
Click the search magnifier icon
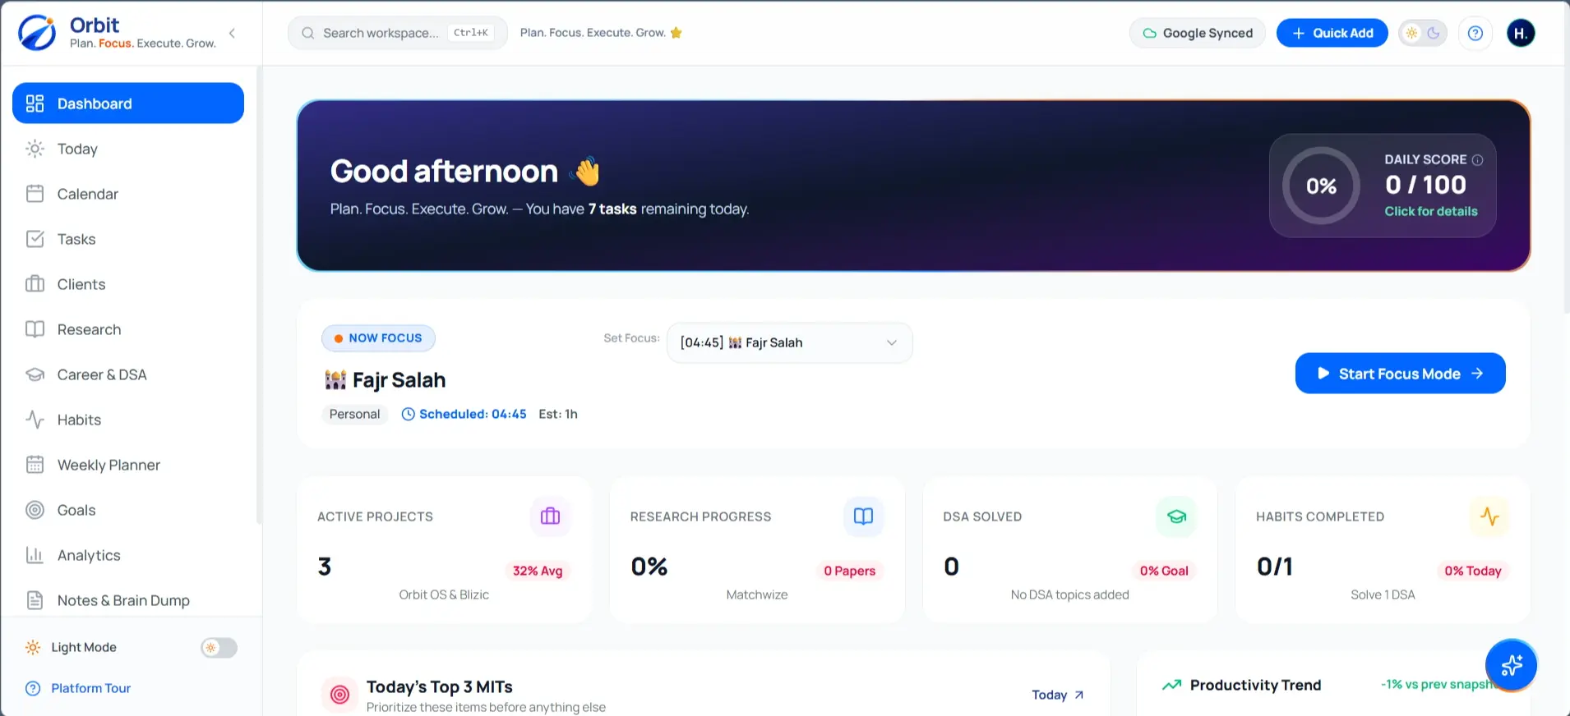(308, 33)
